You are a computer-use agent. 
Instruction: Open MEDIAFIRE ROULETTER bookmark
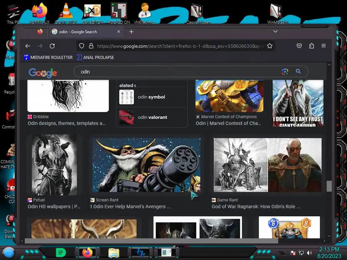pos(48,57)
